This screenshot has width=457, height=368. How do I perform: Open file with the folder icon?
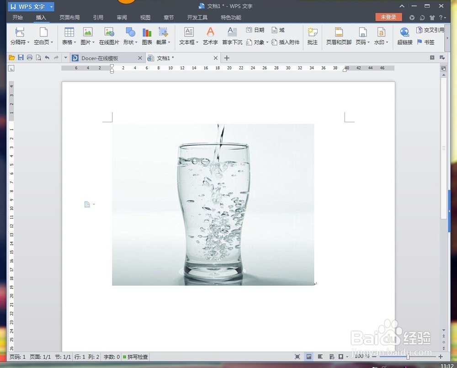(12, 58)
